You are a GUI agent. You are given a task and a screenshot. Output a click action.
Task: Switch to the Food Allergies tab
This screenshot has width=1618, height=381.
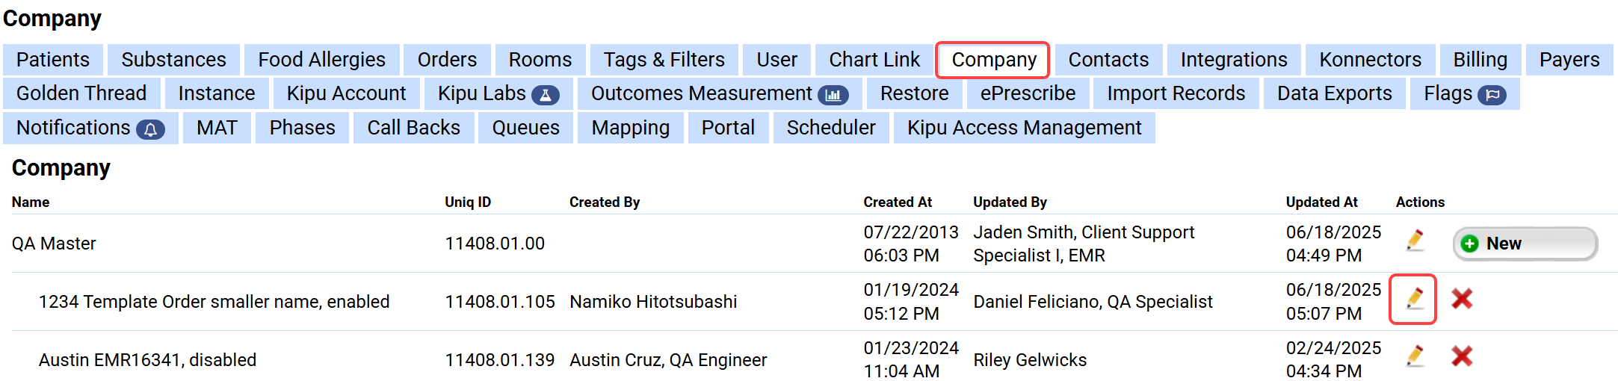322,60
